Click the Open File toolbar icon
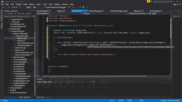The image size is (182, 102). point(12,7)
